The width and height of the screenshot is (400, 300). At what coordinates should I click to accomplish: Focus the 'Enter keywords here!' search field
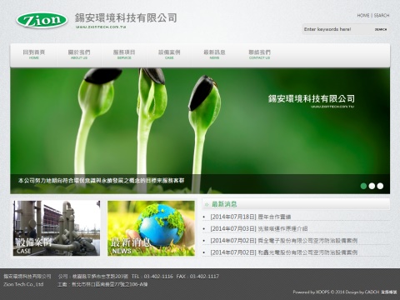click(x=337, y=29)
